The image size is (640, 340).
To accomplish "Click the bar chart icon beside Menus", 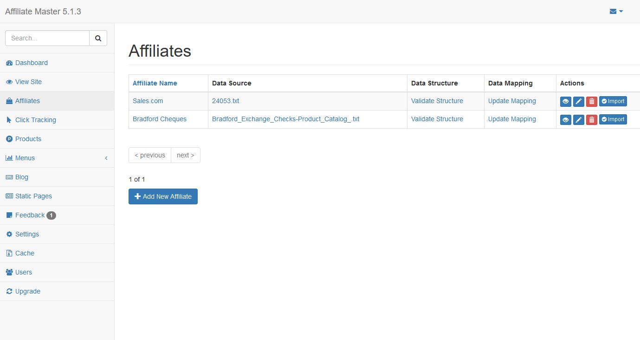I will tap(9, 158).
